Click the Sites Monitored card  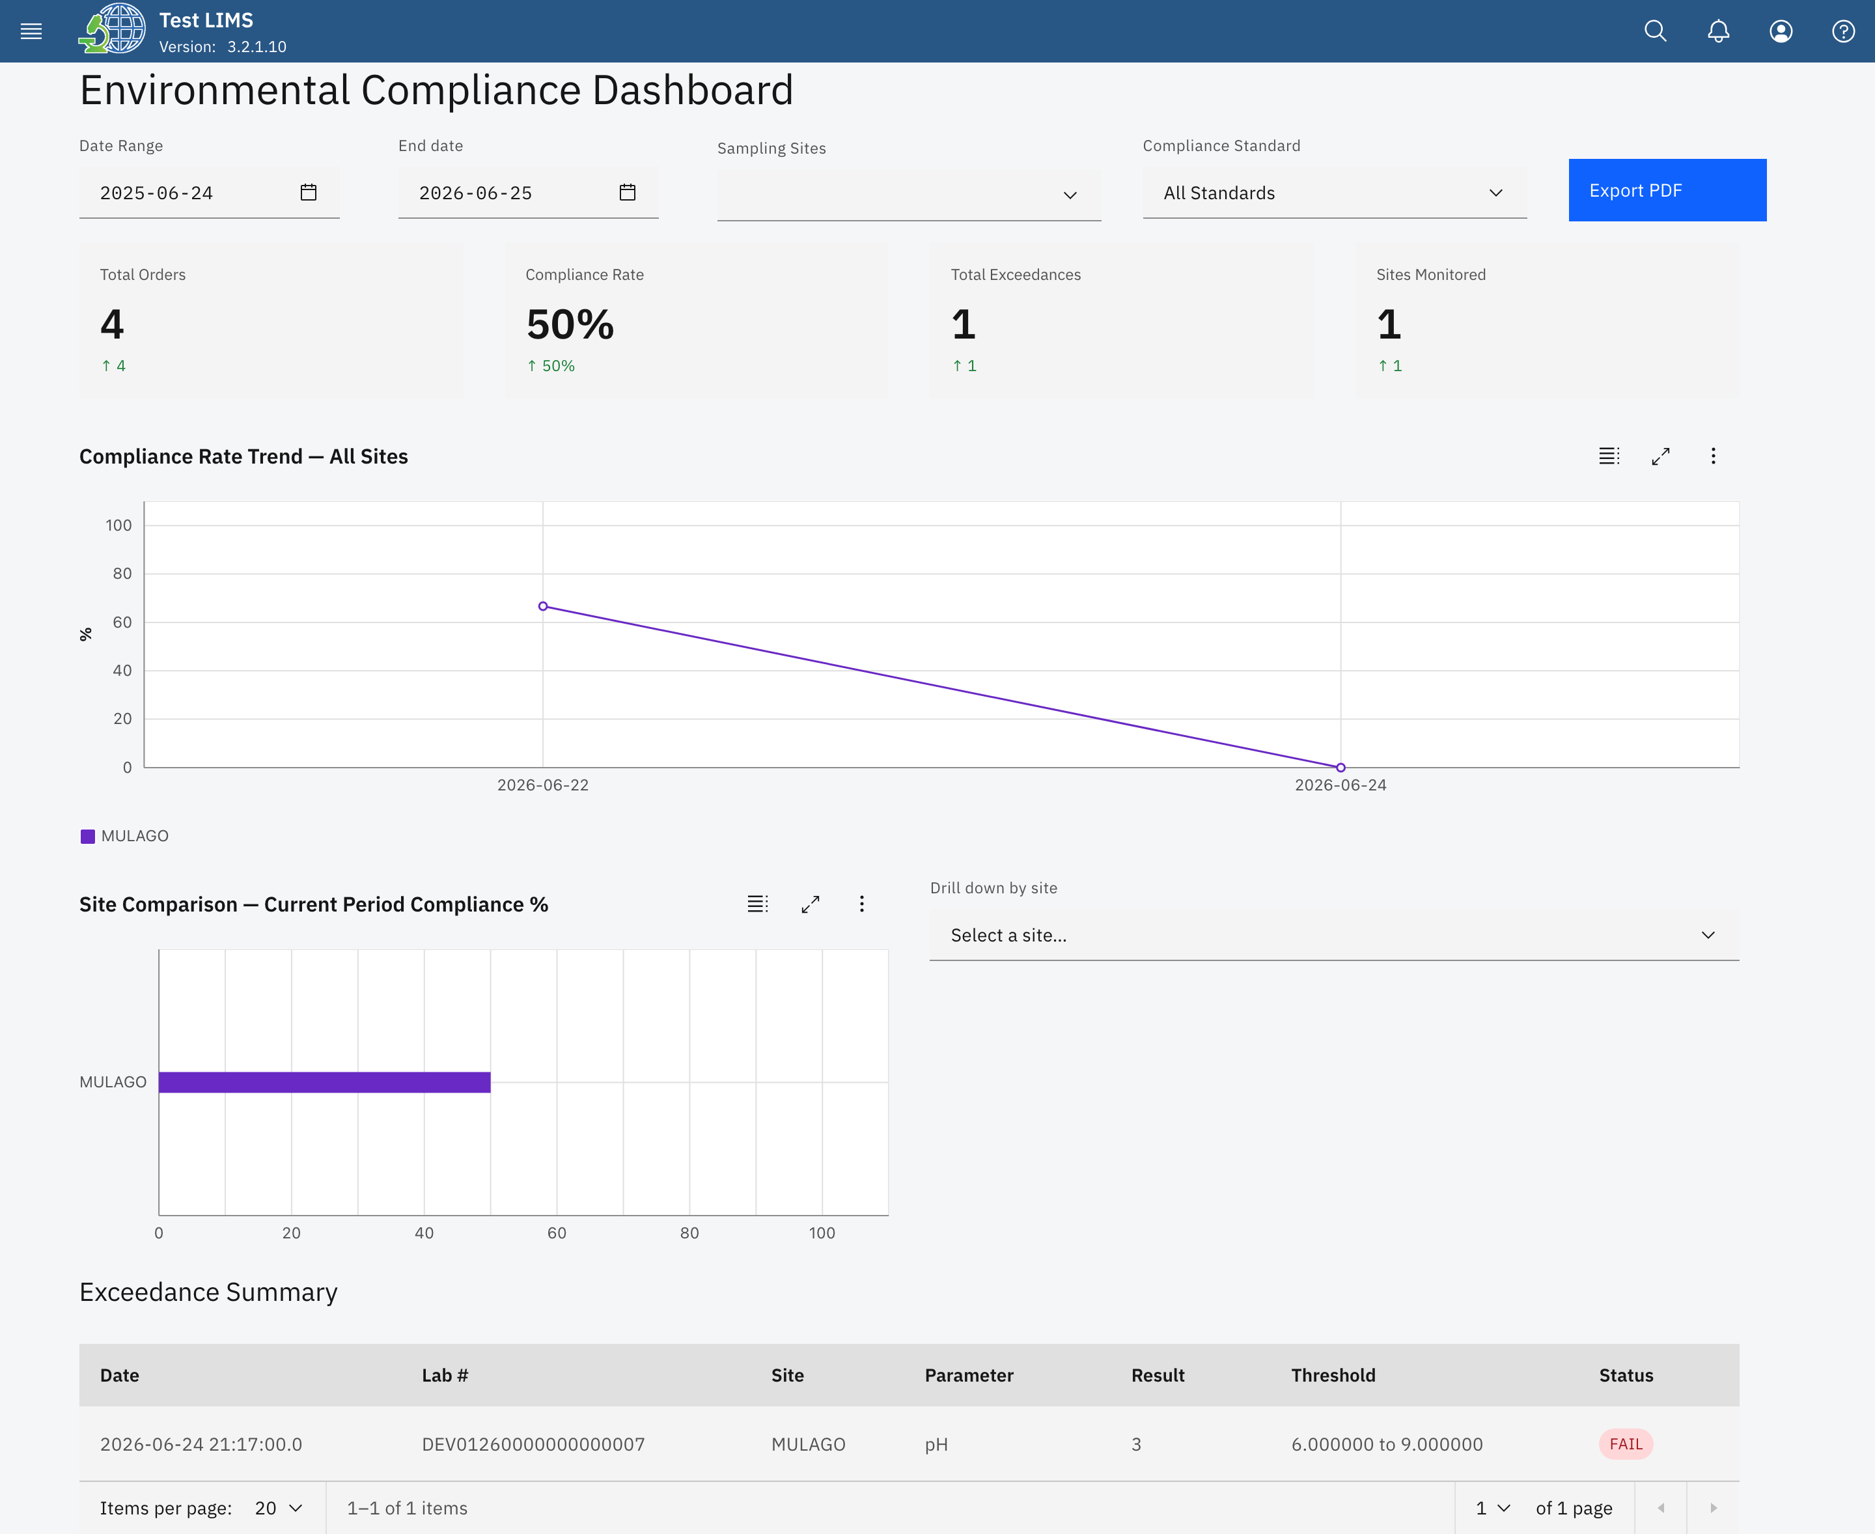pos(1547,321)
